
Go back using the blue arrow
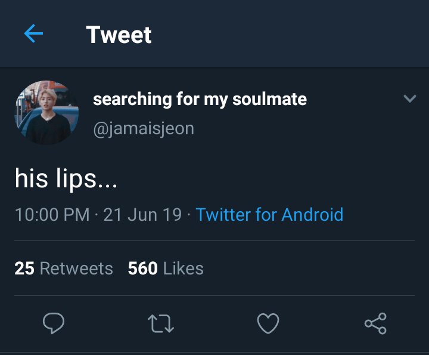coord(33,33)
